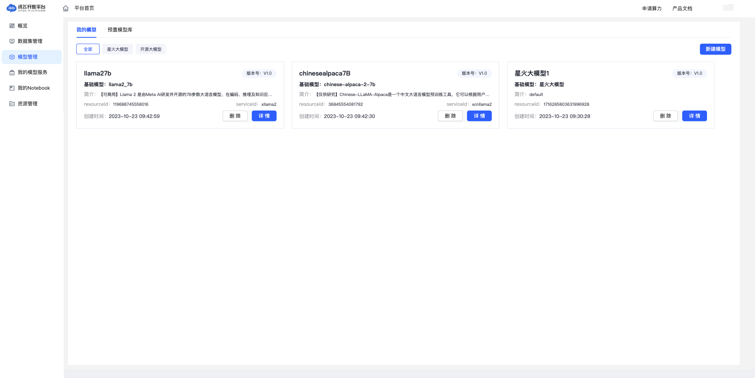Click the iFlytek Open Platform logo
Viewport: 755px width, 378px height.
26,8
